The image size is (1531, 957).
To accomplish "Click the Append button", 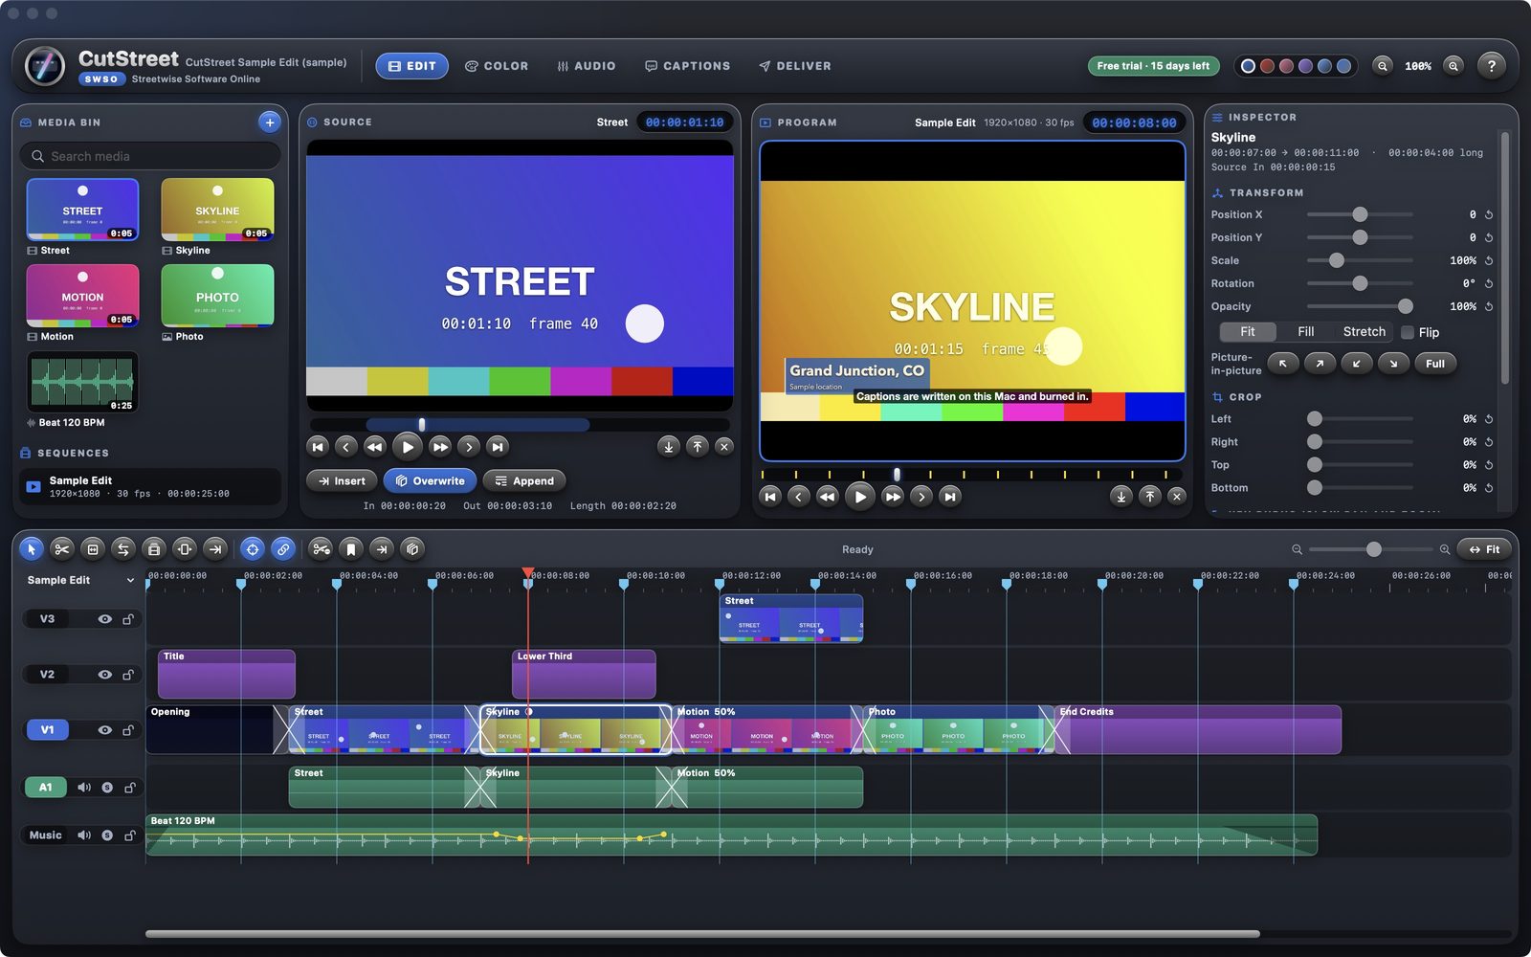I will pyautogui.click(x=524, y=480).
